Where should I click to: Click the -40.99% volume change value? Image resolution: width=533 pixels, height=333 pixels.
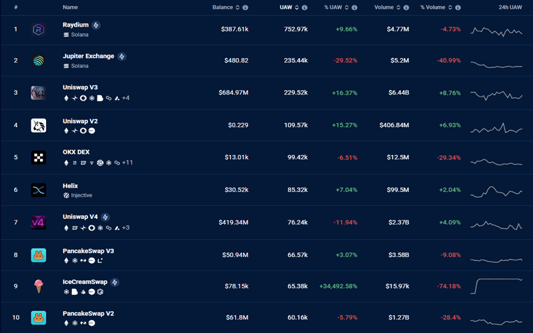pyautogui.click(x=448, y=61)
